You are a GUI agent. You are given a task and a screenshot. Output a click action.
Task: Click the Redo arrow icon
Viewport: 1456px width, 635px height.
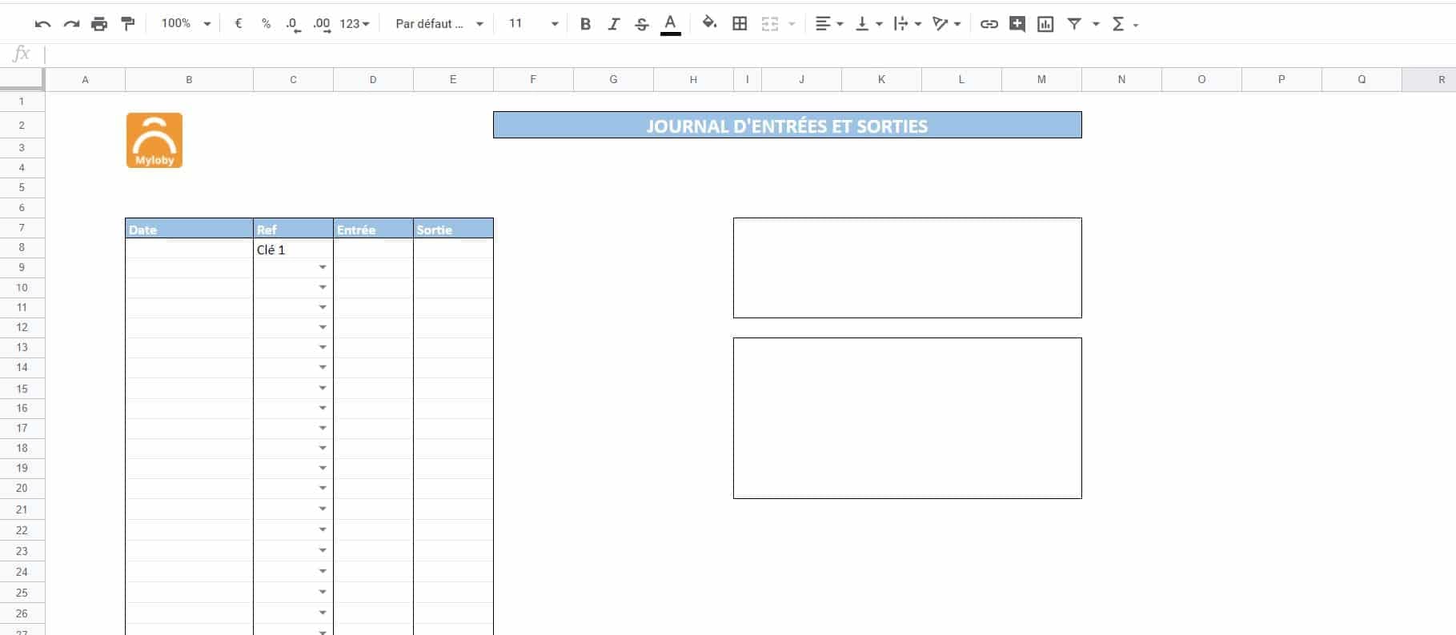71,24
